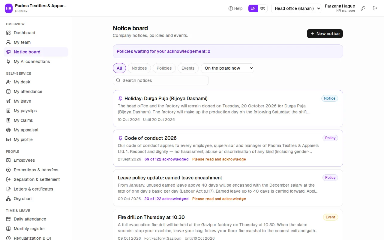This screenshot has width=384, height=240.
Task: Click the New notice button
Action: [325, 34]
